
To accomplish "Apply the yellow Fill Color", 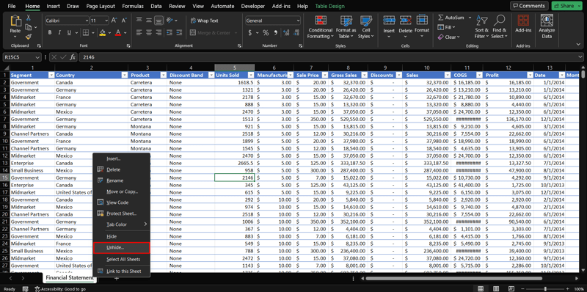I will point(103,33).
